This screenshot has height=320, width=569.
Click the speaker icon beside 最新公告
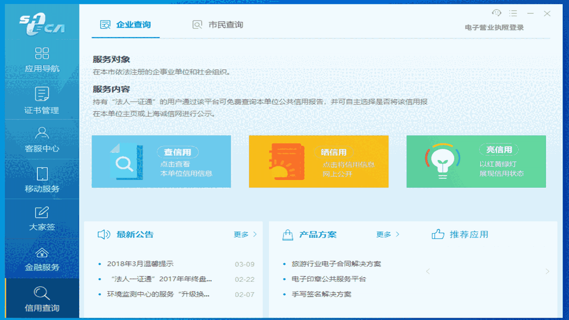(x=103, y=234)
